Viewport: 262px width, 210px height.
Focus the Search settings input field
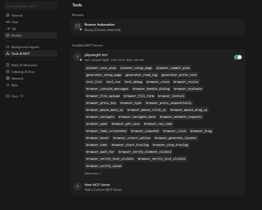click(x=31, y=6)
